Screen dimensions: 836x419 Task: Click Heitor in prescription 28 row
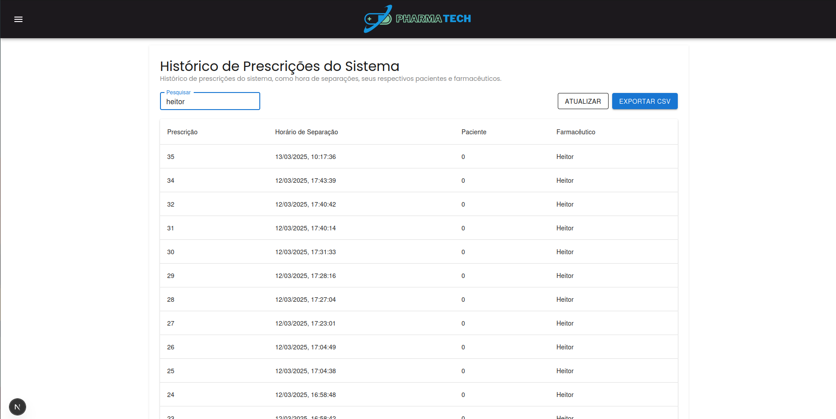(565, 300)
